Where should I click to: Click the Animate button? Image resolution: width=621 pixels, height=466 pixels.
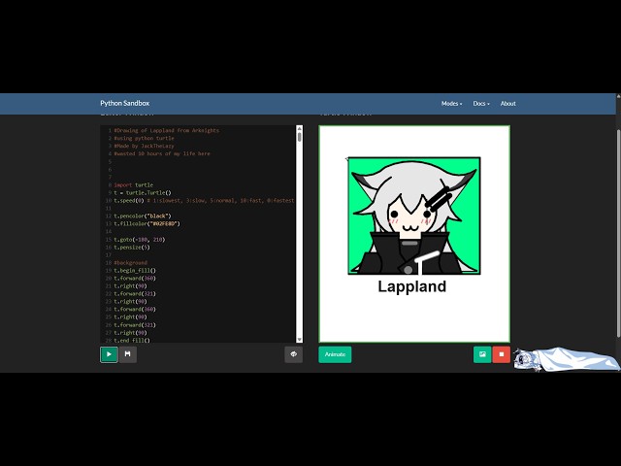tap(335, 354)
